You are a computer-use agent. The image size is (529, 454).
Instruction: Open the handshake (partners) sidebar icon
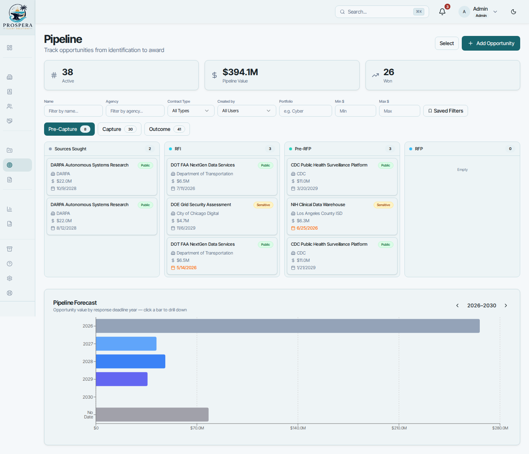[x=10, y=121]
